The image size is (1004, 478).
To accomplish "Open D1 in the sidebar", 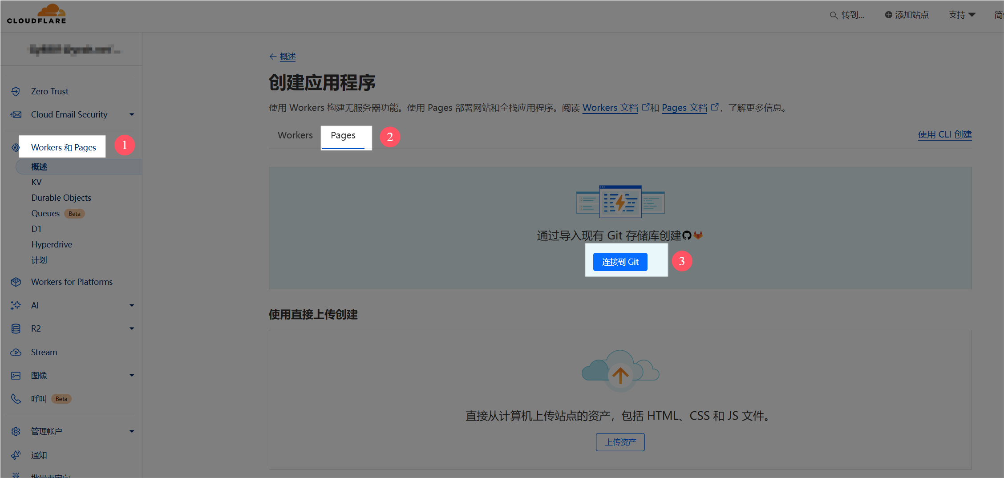I will pos(36,229).
